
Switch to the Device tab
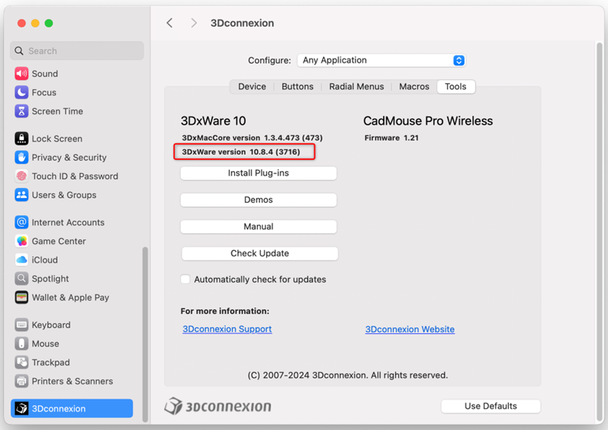coord(252,86)
